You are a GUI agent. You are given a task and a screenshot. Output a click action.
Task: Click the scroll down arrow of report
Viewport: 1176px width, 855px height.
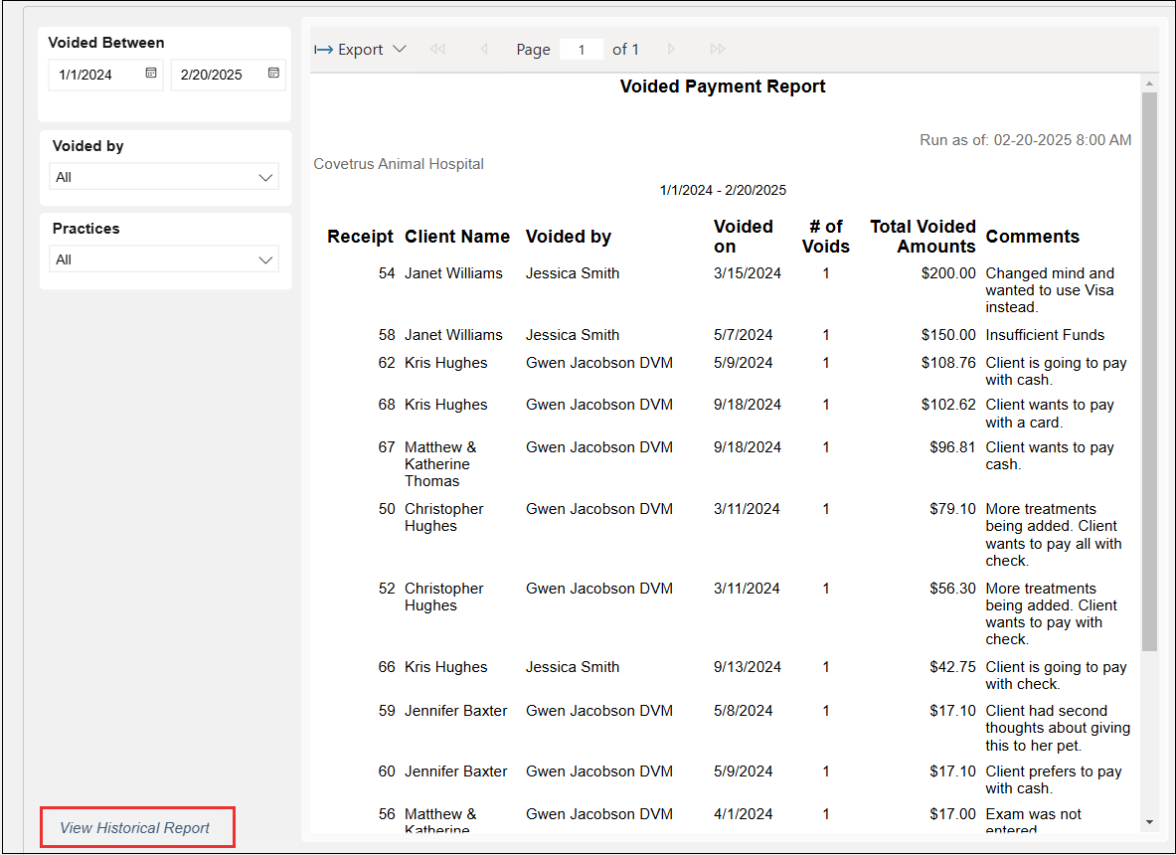click(1149, 823)
